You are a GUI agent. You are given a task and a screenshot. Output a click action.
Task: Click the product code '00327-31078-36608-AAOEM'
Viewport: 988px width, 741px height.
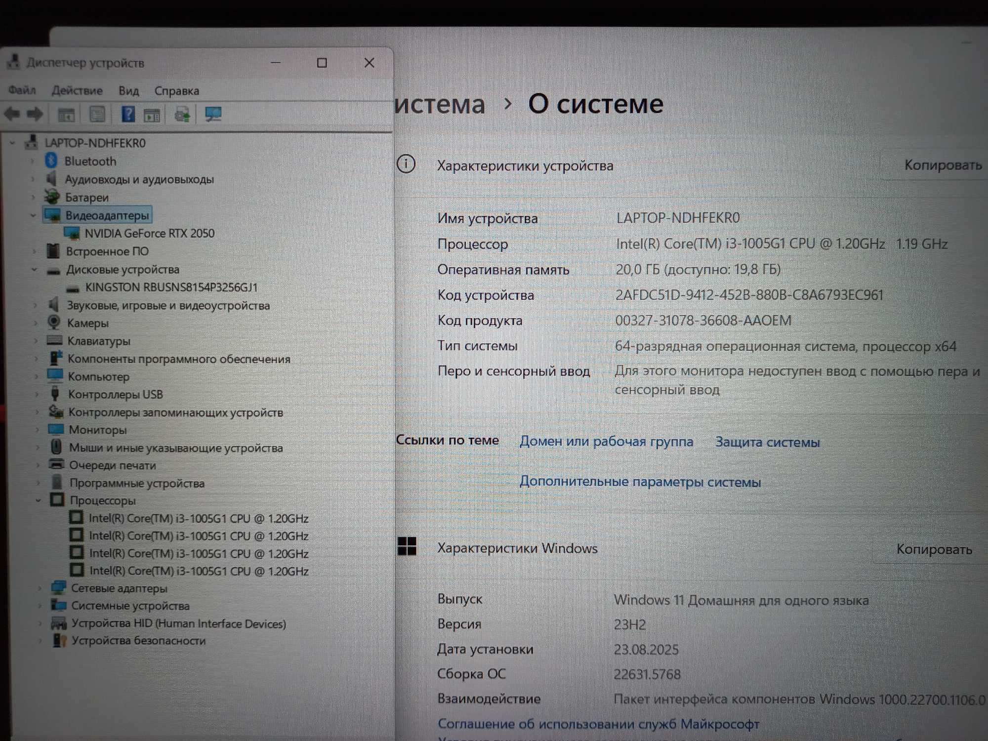pos(703,320)
